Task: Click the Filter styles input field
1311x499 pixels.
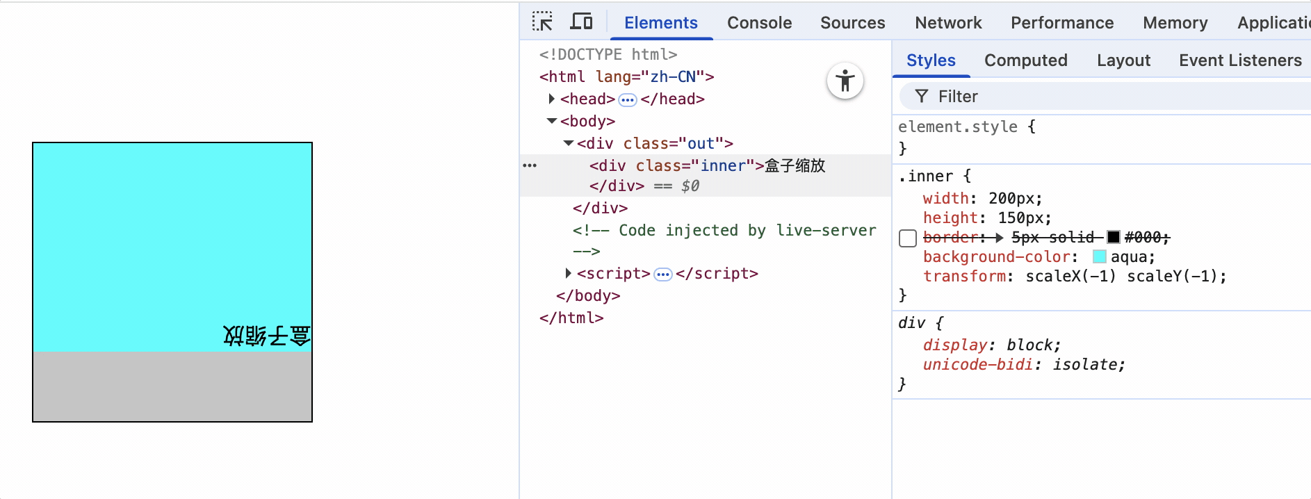Action: (1112, 97)
